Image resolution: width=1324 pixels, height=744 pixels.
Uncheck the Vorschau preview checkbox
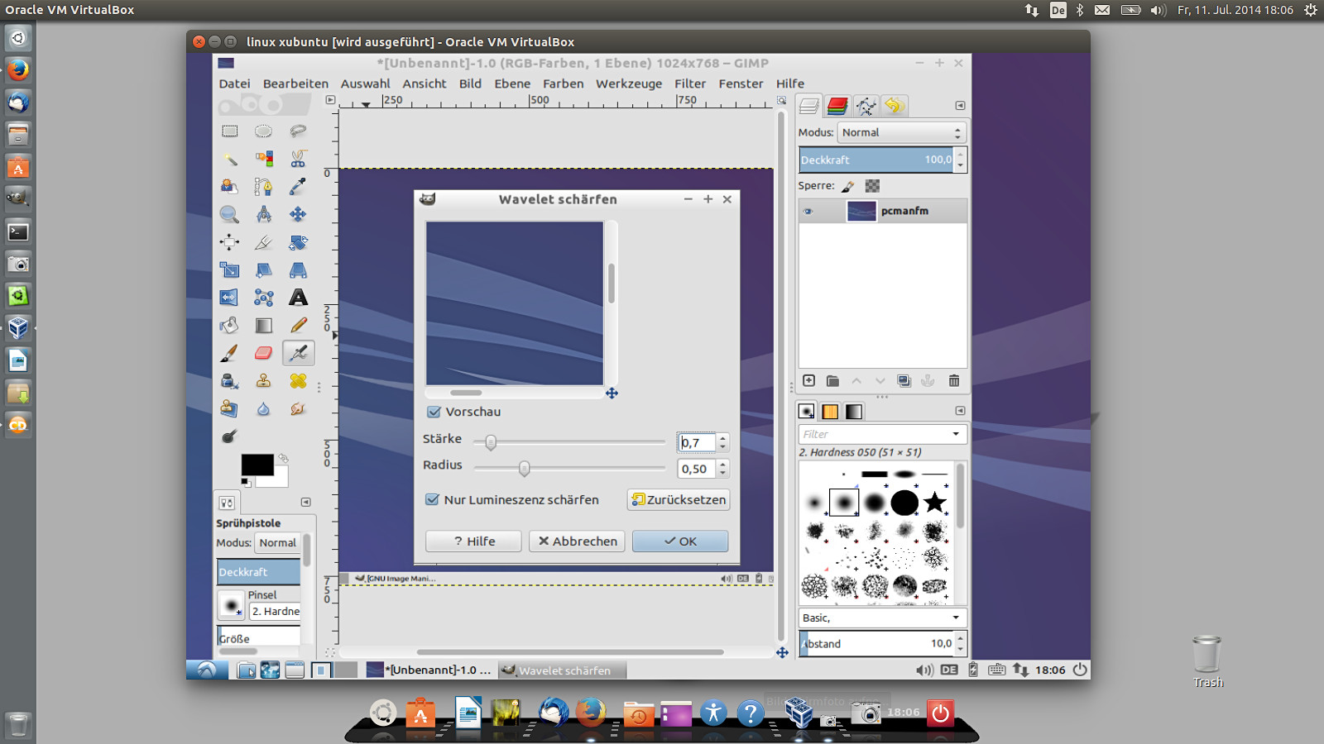click(x=434, y=412)
